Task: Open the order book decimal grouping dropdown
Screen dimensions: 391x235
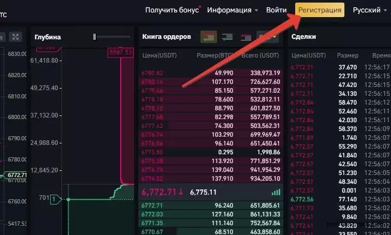Action: click(x=268, y=37)
